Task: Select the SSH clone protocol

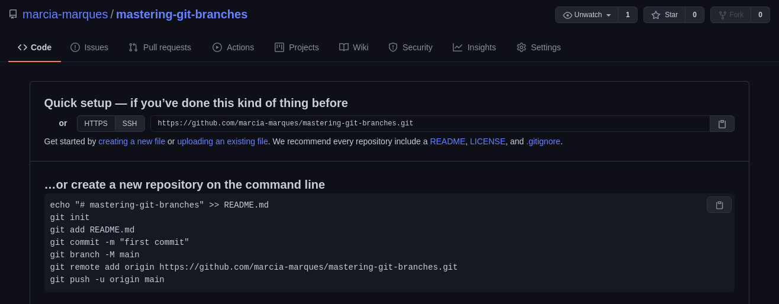Action: point(130,124)
